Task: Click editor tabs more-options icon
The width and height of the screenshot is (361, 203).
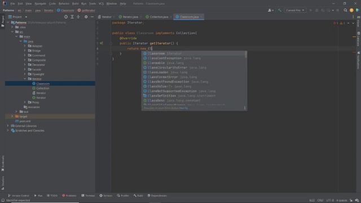Action: (x=353, y=17)
